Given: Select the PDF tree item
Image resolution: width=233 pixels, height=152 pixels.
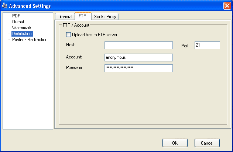Looking at the screenshot, I should click(x=16, y=16).
